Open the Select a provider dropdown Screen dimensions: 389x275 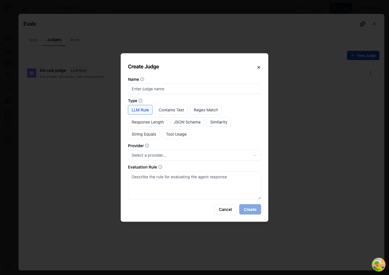194,155
